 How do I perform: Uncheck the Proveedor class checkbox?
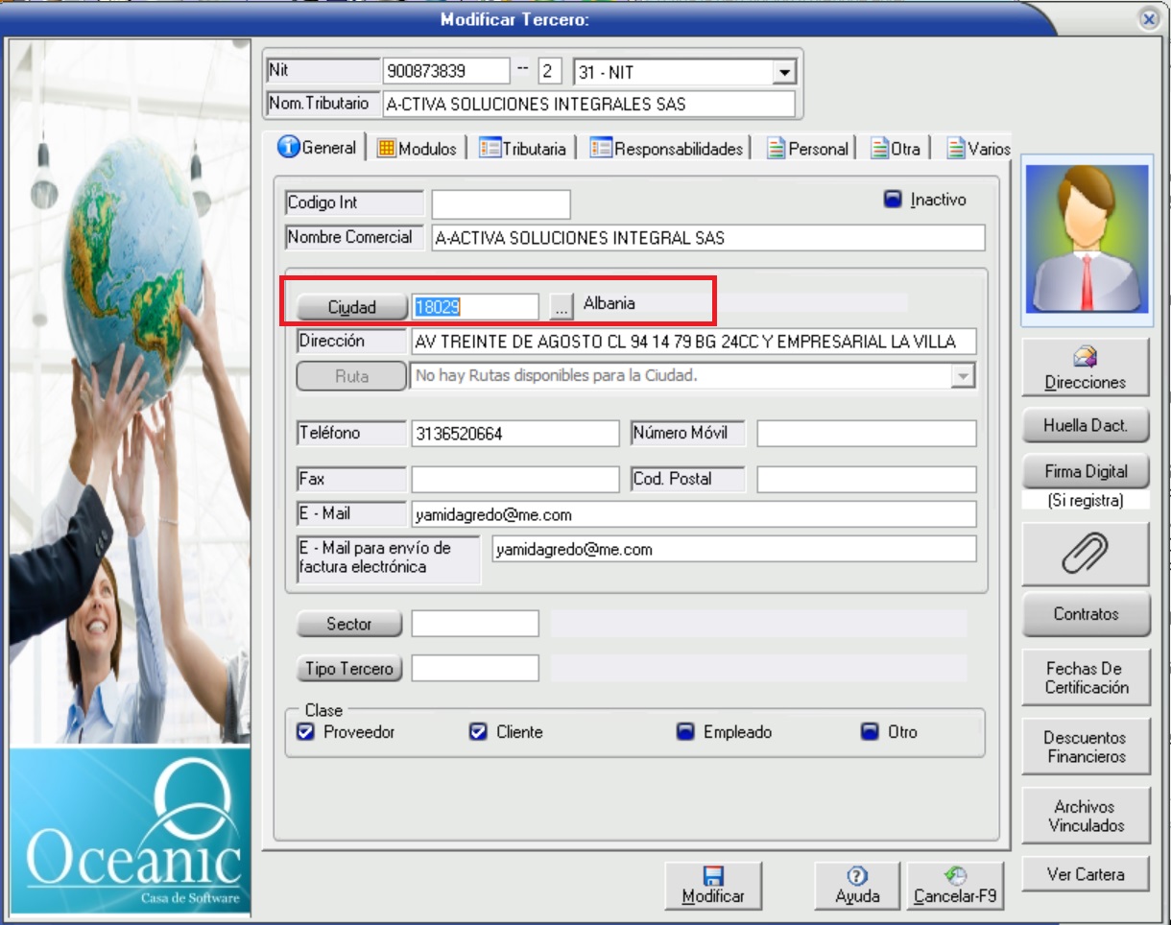[306, 732]
